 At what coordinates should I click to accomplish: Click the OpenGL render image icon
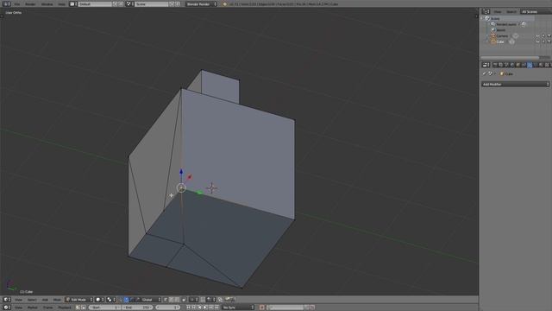(228, 300)
